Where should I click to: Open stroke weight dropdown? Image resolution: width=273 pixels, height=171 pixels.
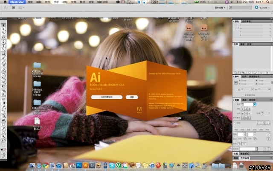[x=255, y=104]
